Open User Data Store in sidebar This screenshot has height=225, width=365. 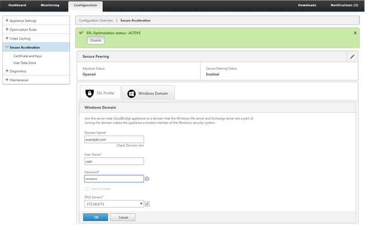pyautogui.click(x=25, y=63)
